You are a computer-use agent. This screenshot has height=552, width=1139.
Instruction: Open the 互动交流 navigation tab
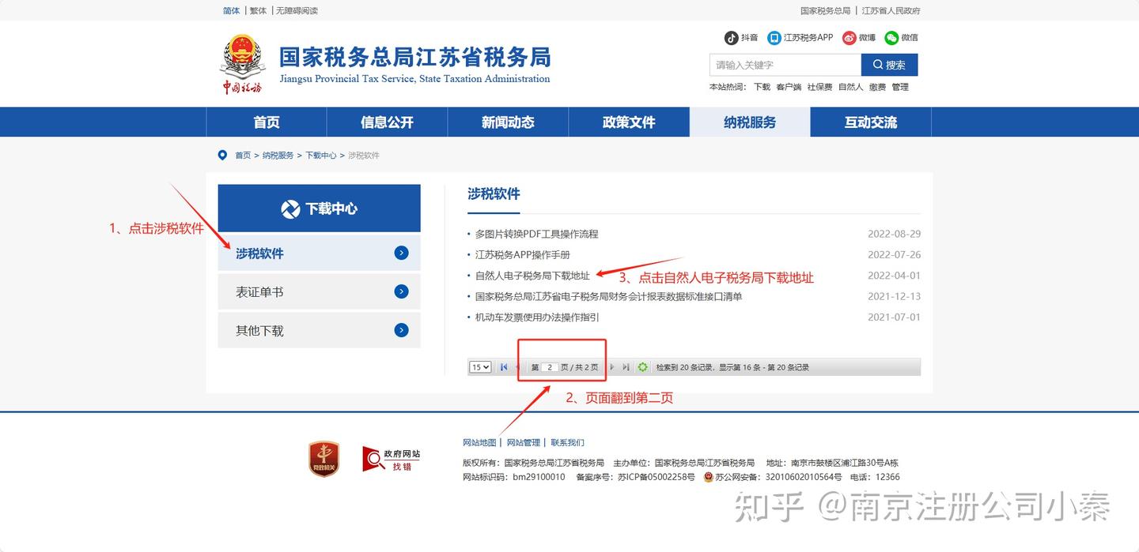click(870, 122)
